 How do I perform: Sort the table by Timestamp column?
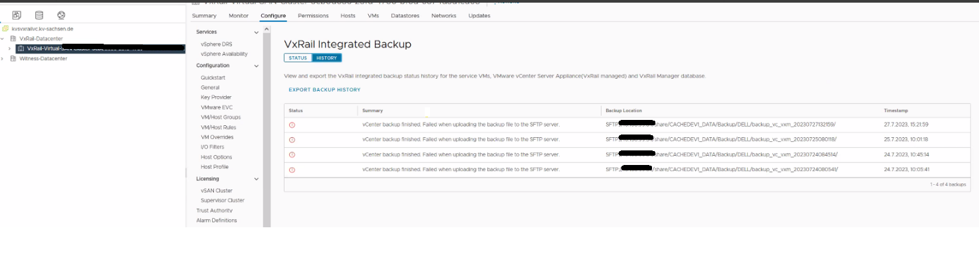point(895,111)
